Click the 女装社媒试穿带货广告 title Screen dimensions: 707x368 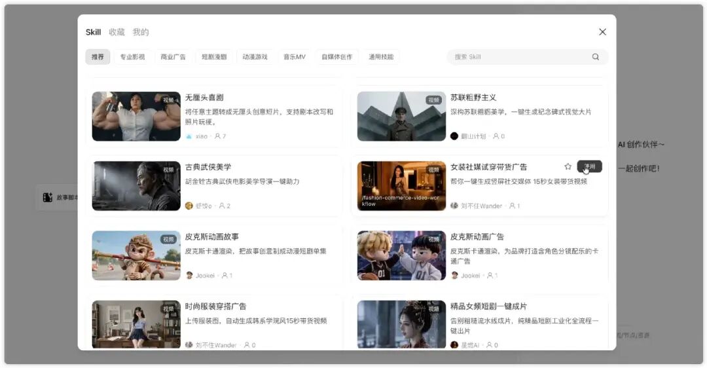pos(488,167)
